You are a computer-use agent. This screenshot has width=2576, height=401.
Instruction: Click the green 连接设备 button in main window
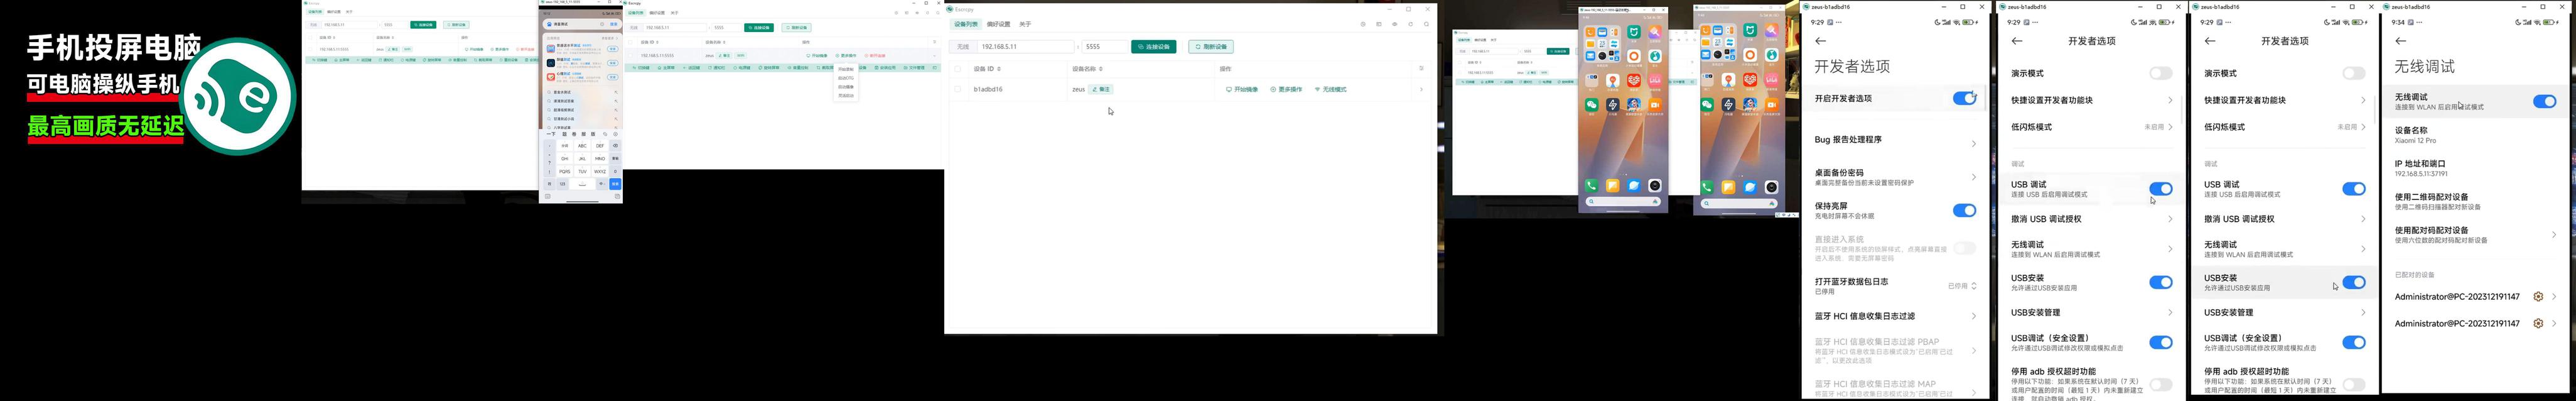[x=1153, y=47]
